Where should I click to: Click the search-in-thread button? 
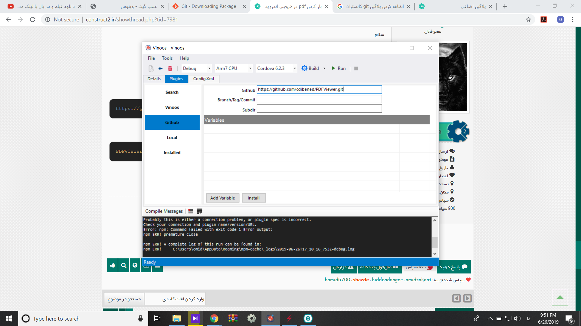pyautogui.click(x=124, y=299)
